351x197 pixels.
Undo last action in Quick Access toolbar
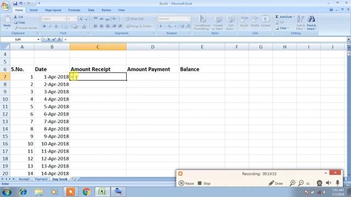click(x=21, y=3)
